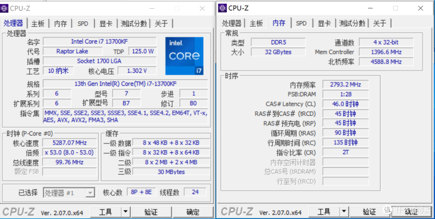Click 工具 button in right window
435x219 pixels.
point(324,212)
